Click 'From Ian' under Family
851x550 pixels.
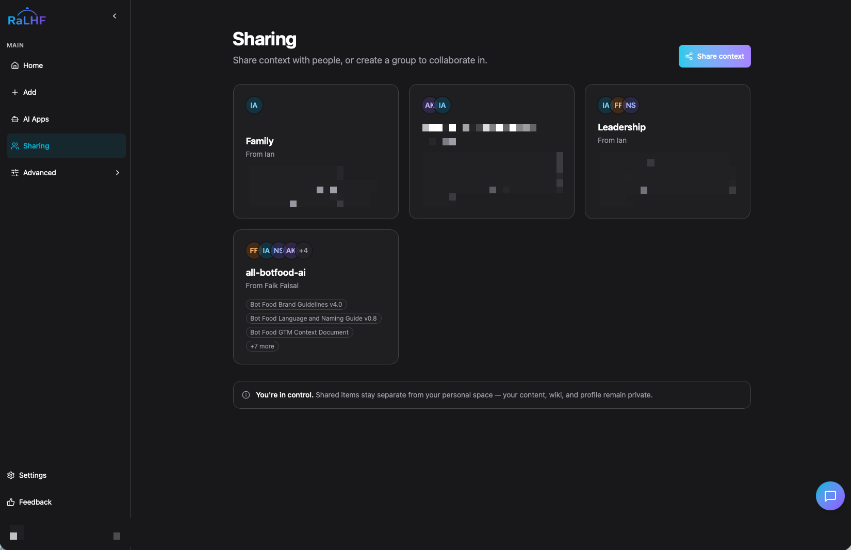click(260, 154)
